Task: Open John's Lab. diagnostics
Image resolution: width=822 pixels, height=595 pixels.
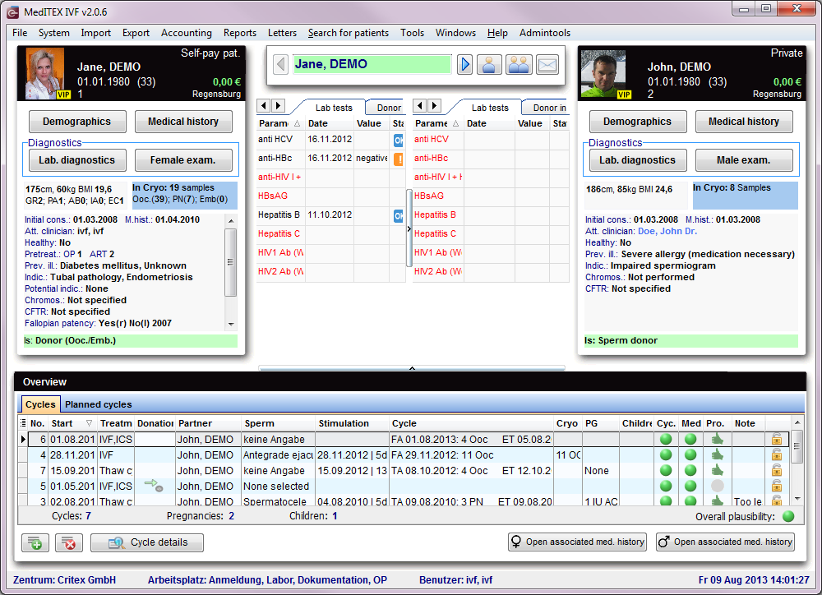Action: [x=638, y=160]
